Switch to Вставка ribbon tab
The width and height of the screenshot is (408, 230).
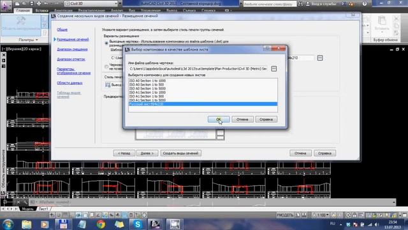(x=41, y=10)
